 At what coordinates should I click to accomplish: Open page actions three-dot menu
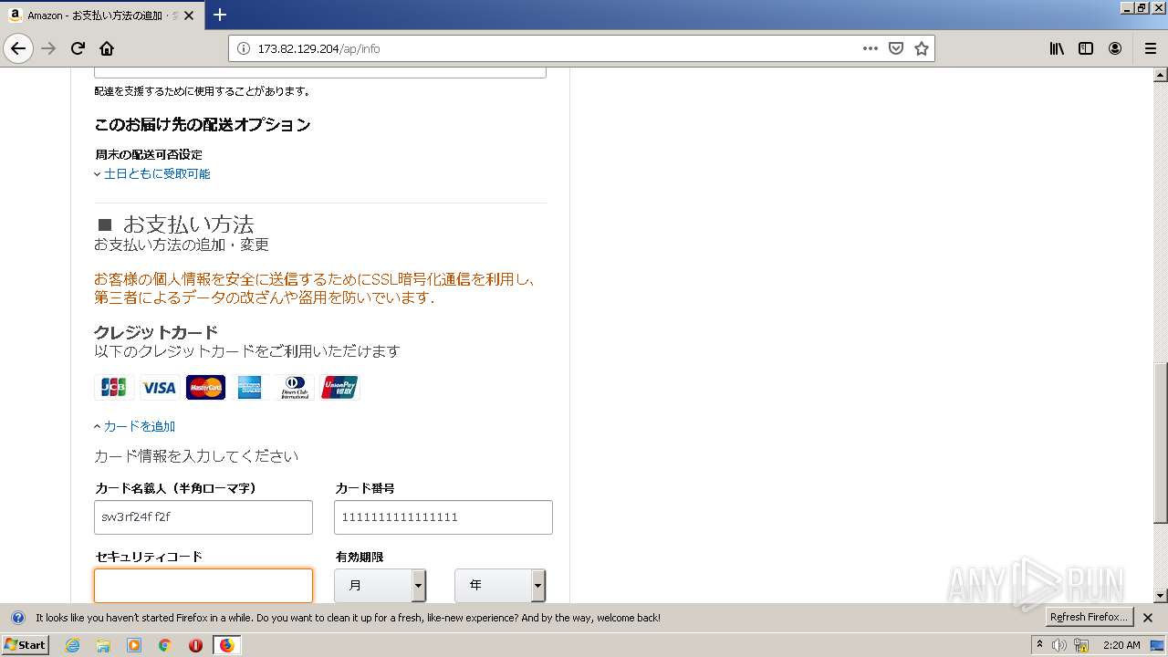click(x=871, y=48)
